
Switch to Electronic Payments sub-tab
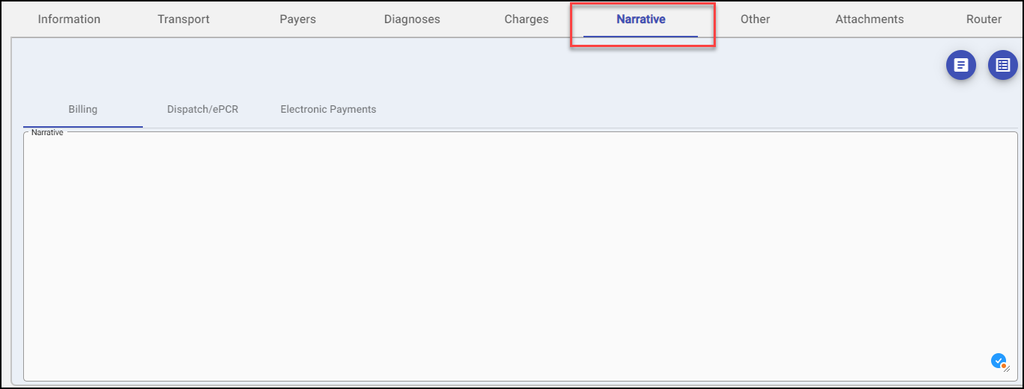pos(328,109)
